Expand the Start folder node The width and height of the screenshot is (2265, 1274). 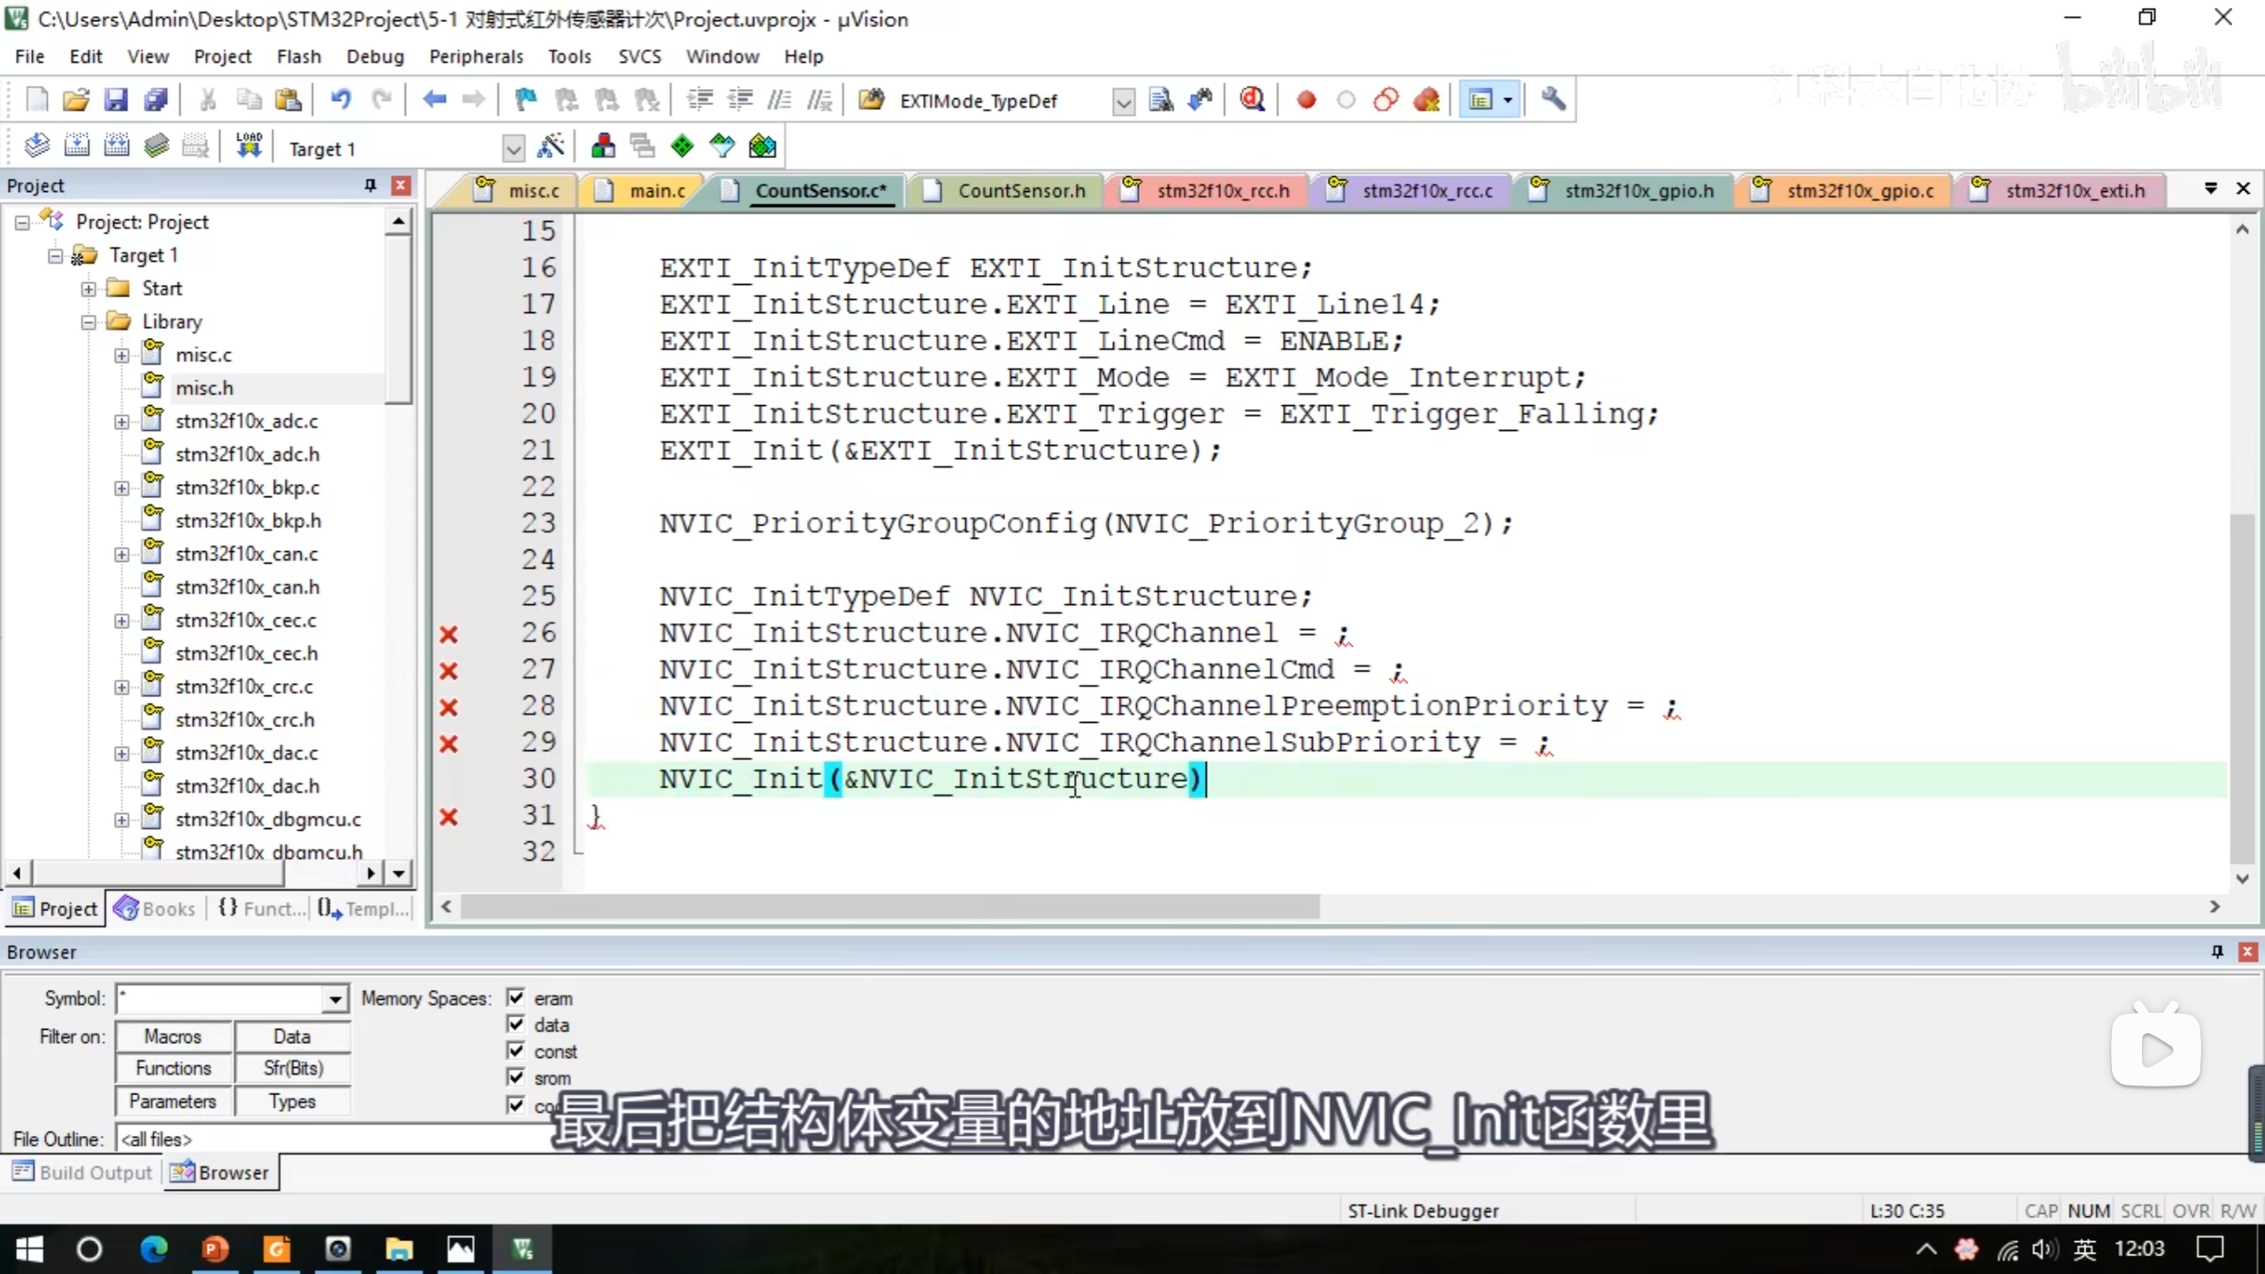[88, 289]
